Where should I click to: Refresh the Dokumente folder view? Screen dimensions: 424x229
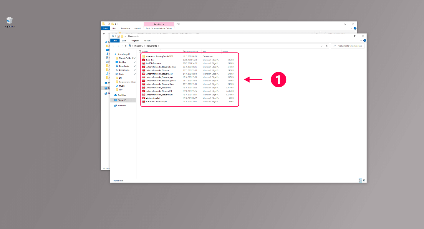[327, 46]
